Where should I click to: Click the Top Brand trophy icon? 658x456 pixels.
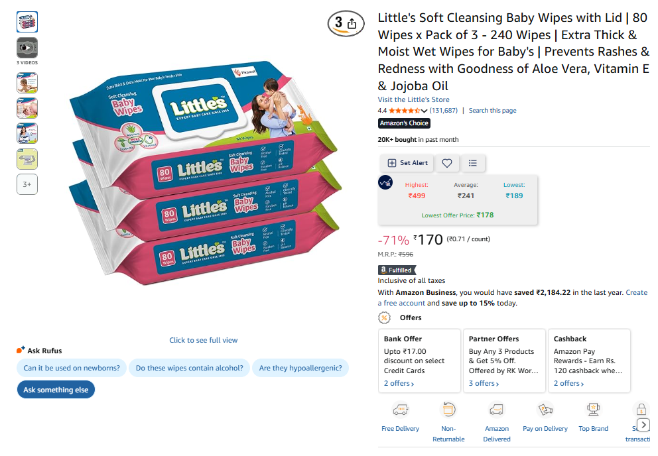pos(593,409)
